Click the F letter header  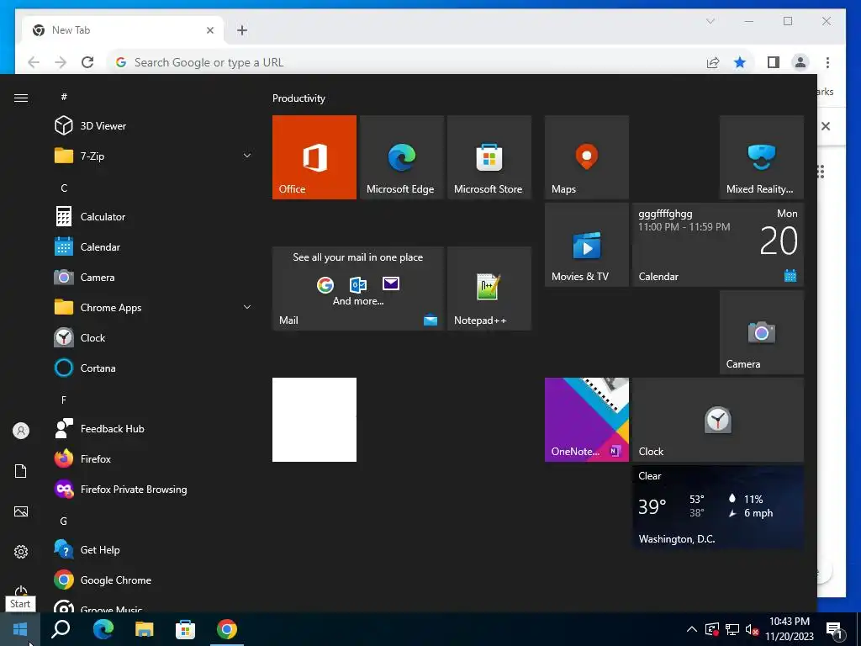tap(64, 400)
